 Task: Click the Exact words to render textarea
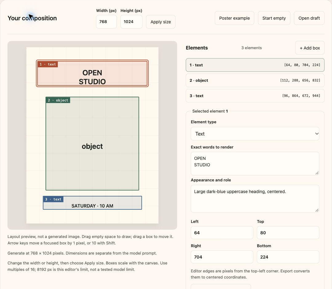click(x=255, y=164)
